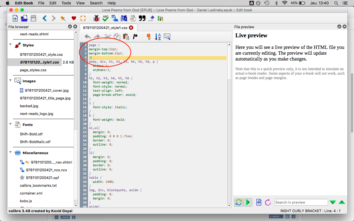
Task: Paste from clipboard in the editor toolbar
Action: [126, 36]
